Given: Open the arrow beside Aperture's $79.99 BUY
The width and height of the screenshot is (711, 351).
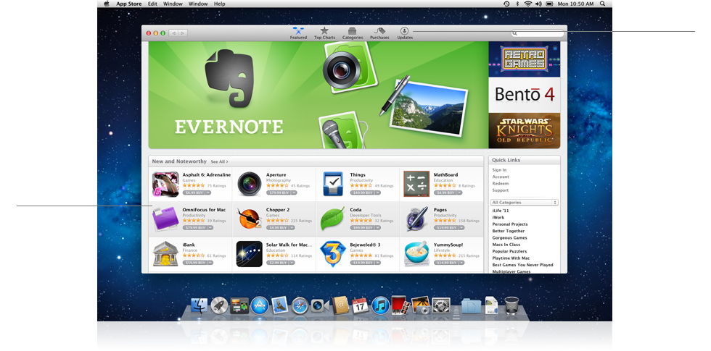Looking at the screenshot, I should 294,193.
